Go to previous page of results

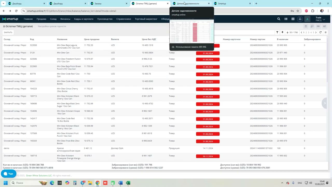click(x=301, y=32)
